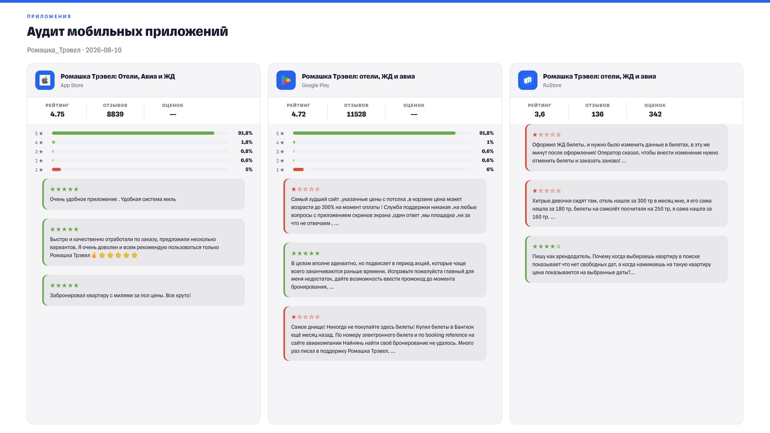Click the 'App Store' store label
Screen dimensions: 770x433
click(72, 85)
